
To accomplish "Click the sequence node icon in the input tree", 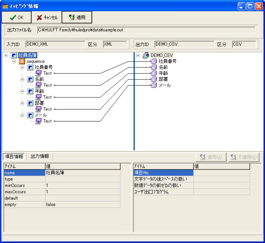I will pyautogui.click(x=22, y=61).
